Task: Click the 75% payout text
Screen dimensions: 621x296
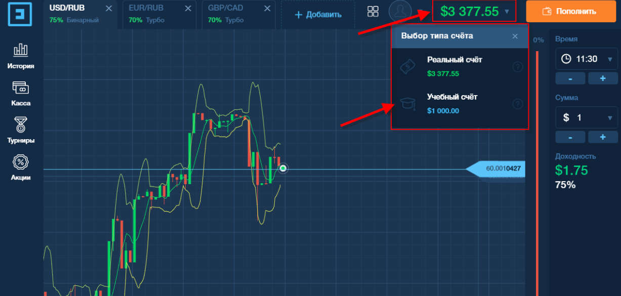Action: point(565,185)
